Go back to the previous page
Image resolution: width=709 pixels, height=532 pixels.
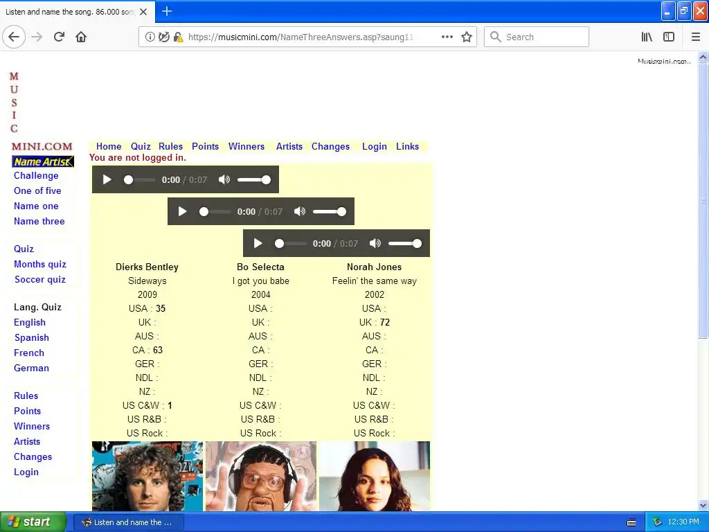click(14, 37)
